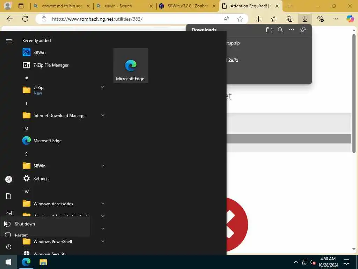This screenshot has width=358, height=269.
Task: Open Edge Settings and more menu
Action: tap(336, 19)
